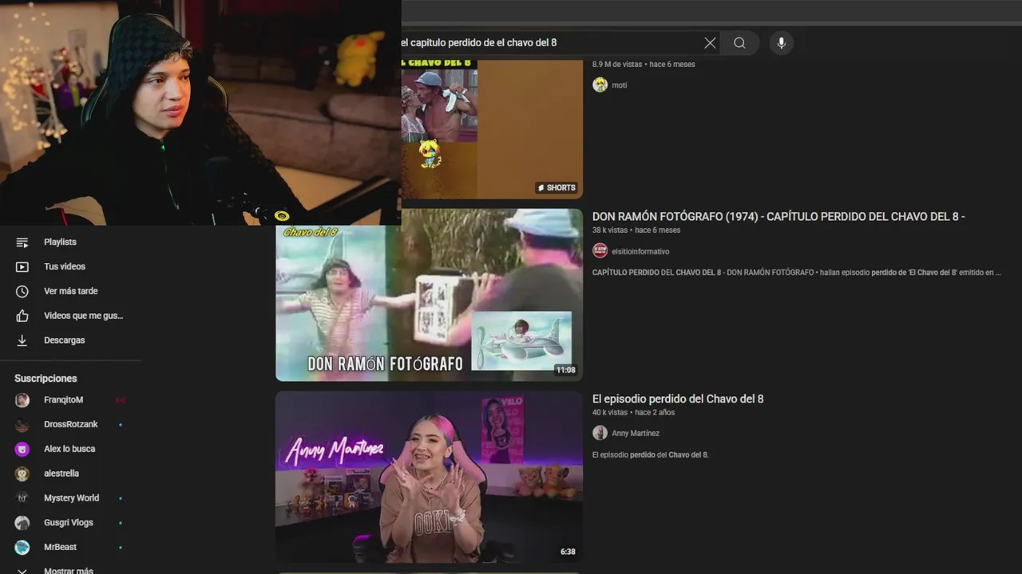Click the Anny Martínez channel avatar
Screen dimensions: 1022x574
tap(600, 433)
